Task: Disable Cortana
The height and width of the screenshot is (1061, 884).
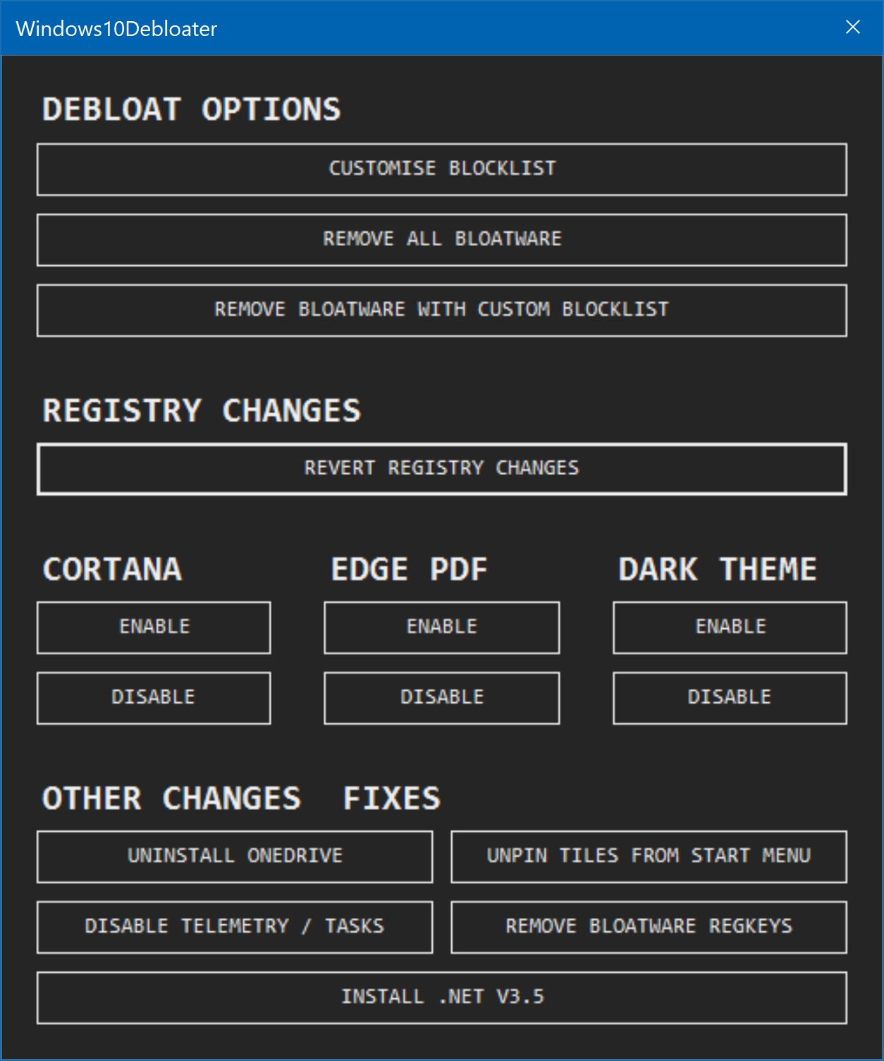Action: pos(154,698)
